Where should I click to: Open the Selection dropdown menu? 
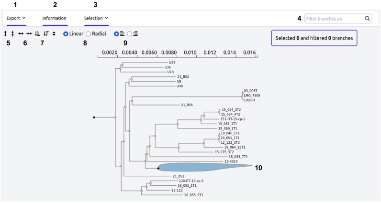[96, 18]
